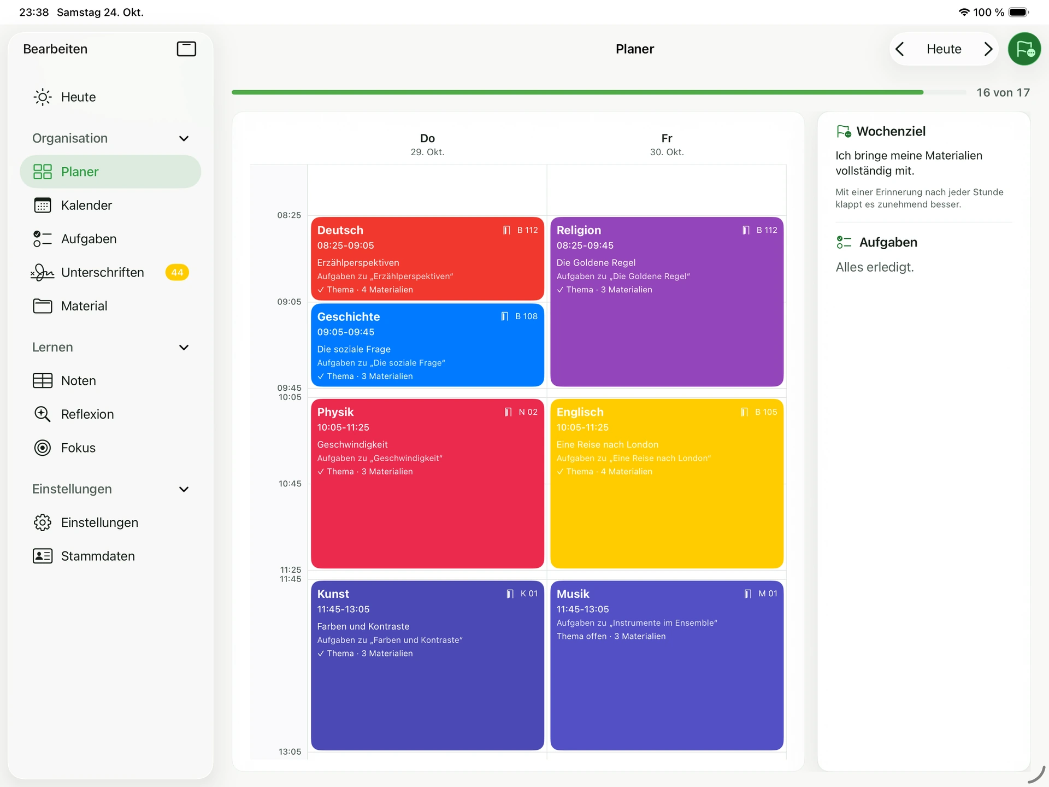Collapse the Organisation section chevron
This screenshot has height=787, width=1049.
coord(184,138)
